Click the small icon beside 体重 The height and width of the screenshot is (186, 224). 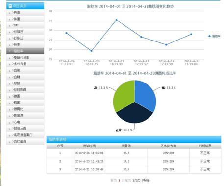click(x=9, y=20)
